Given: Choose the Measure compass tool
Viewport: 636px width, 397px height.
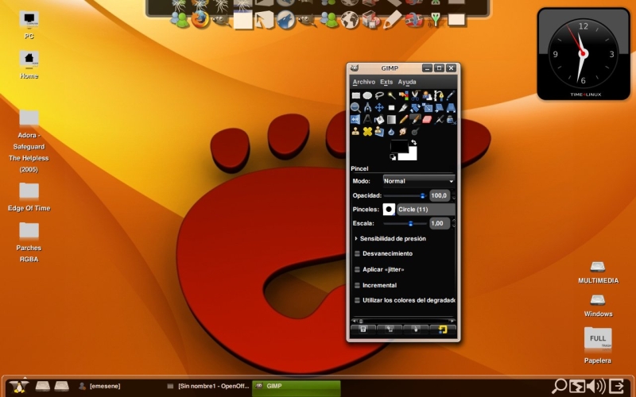Looking at the screenshot, I should (x=367, y=108).
